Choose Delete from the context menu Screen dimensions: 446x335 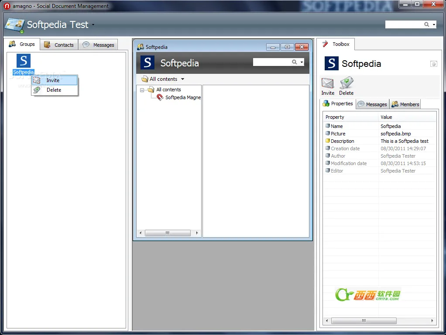54,90
